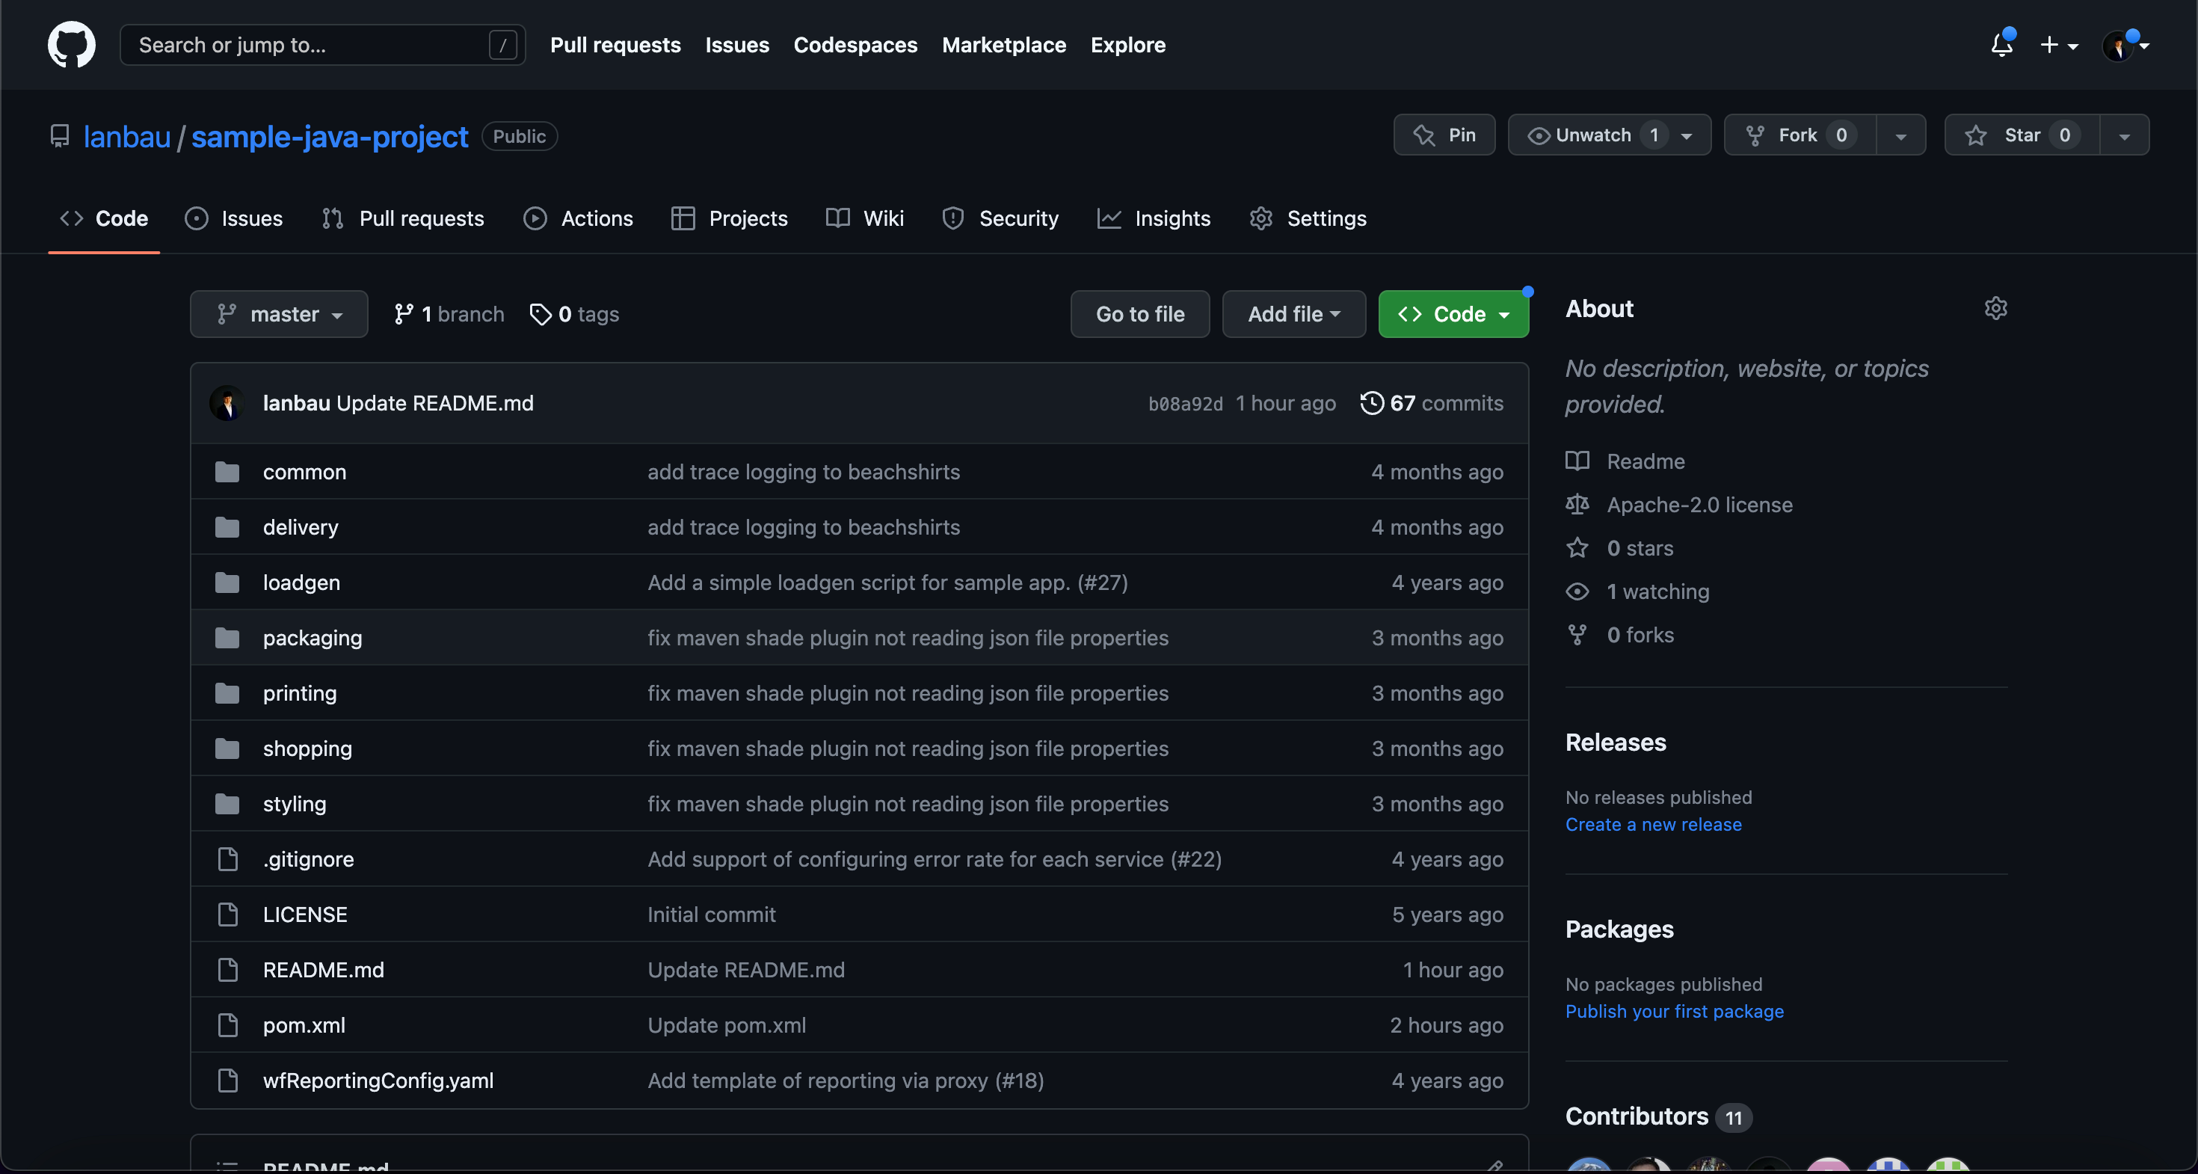The image size is (2198, 1174).
Task: Click the fork icon beside 0 forks
Action: point(1577,635)
